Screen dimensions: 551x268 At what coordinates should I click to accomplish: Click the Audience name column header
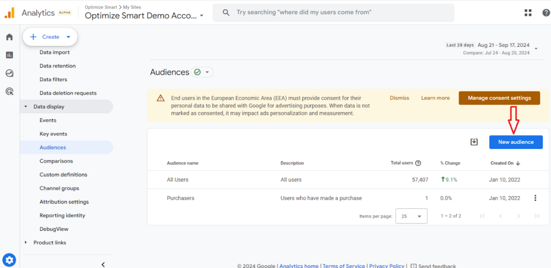pos(182,163)
